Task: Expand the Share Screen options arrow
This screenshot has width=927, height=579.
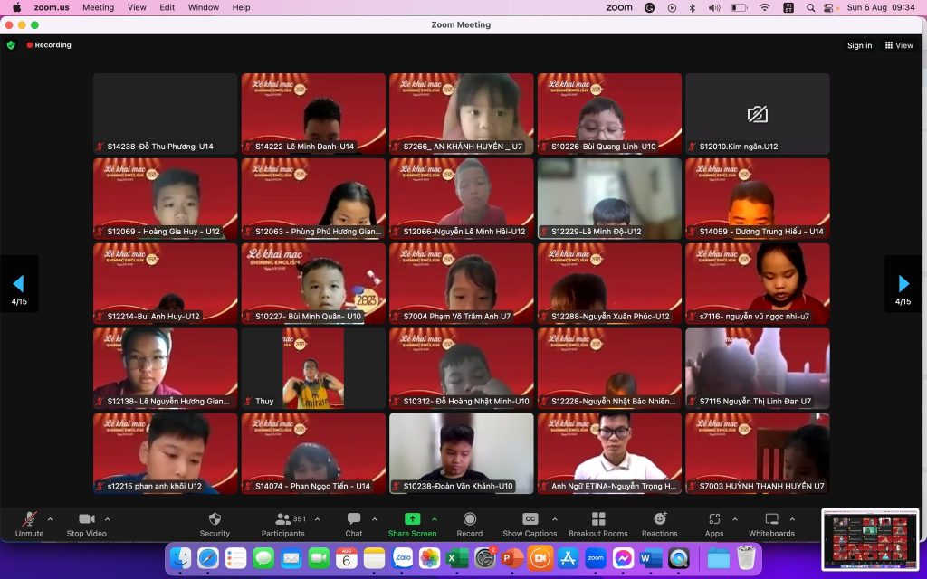Action: tap(435, 519)
